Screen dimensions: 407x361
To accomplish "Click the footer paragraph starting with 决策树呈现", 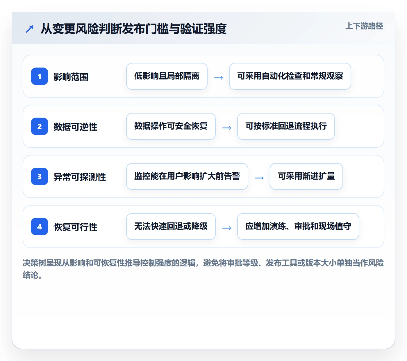I will 203,269.
